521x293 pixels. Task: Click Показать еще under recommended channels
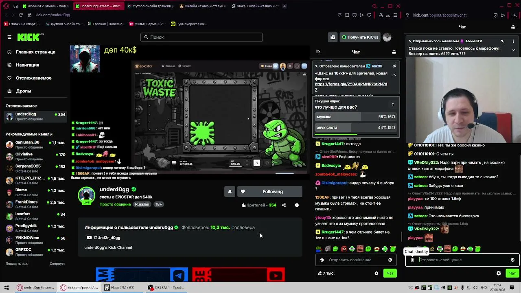coord(17,264)
